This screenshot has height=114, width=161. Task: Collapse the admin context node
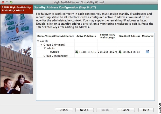45,48
